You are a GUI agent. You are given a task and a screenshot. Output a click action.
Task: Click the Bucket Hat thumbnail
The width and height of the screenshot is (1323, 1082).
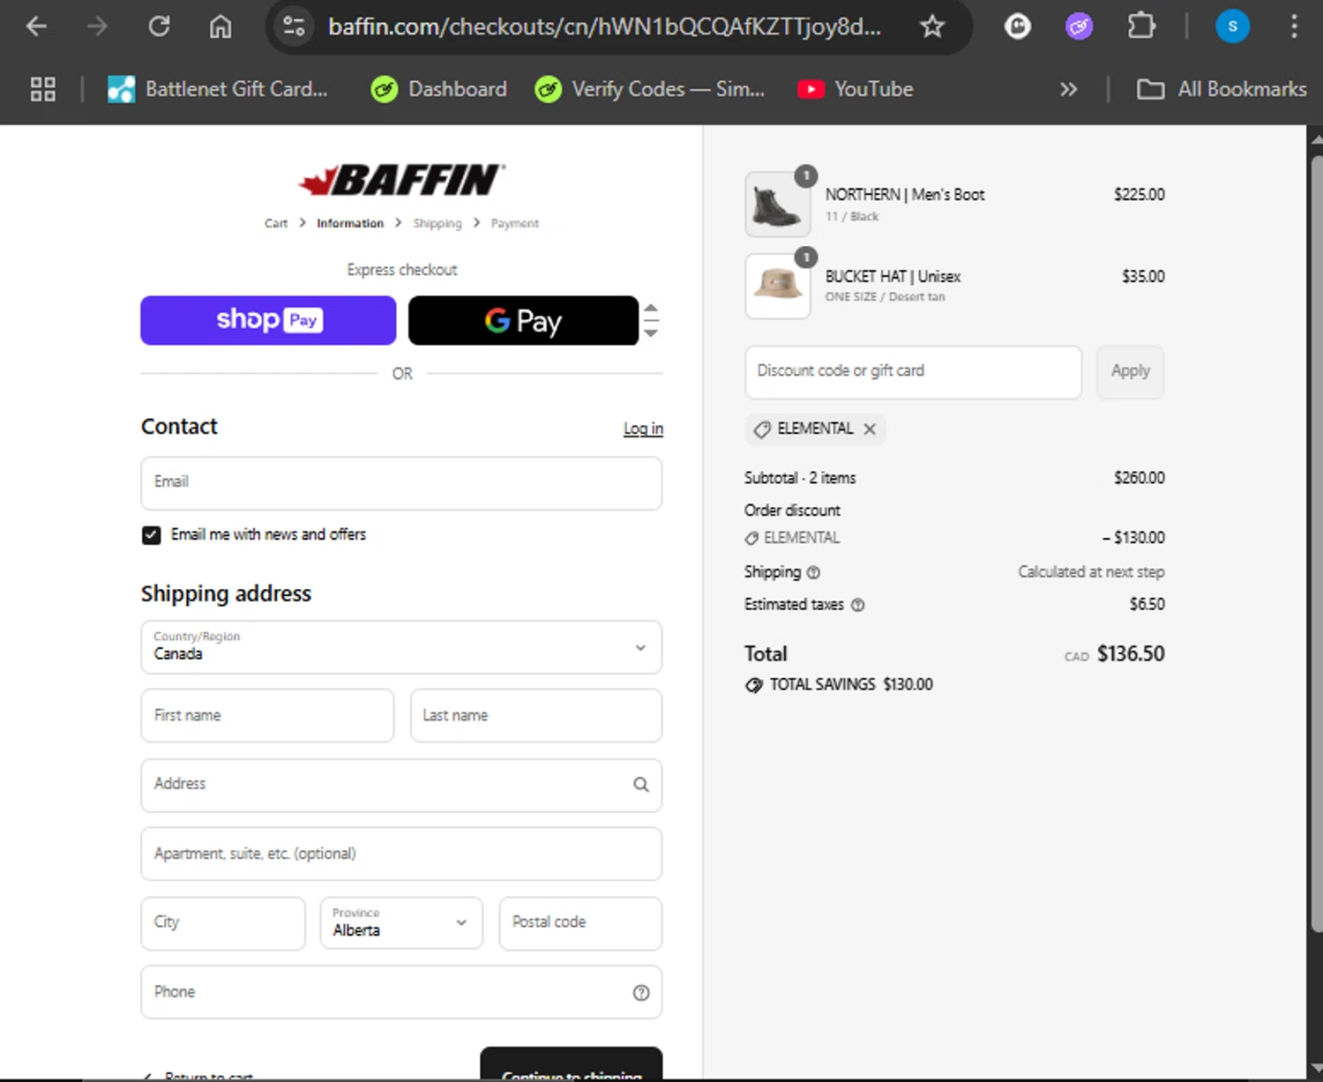[778, 287]
